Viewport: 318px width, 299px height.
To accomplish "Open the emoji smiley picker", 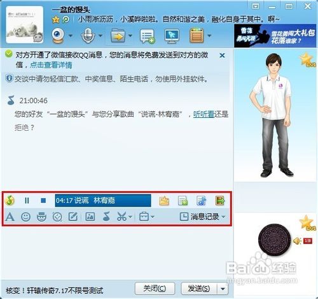I will 26,217.
